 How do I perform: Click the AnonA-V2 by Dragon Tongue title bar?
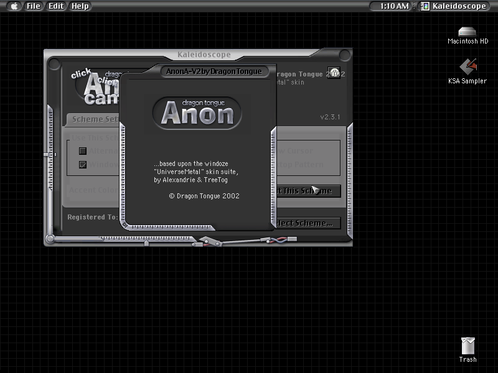click(214, 71)
